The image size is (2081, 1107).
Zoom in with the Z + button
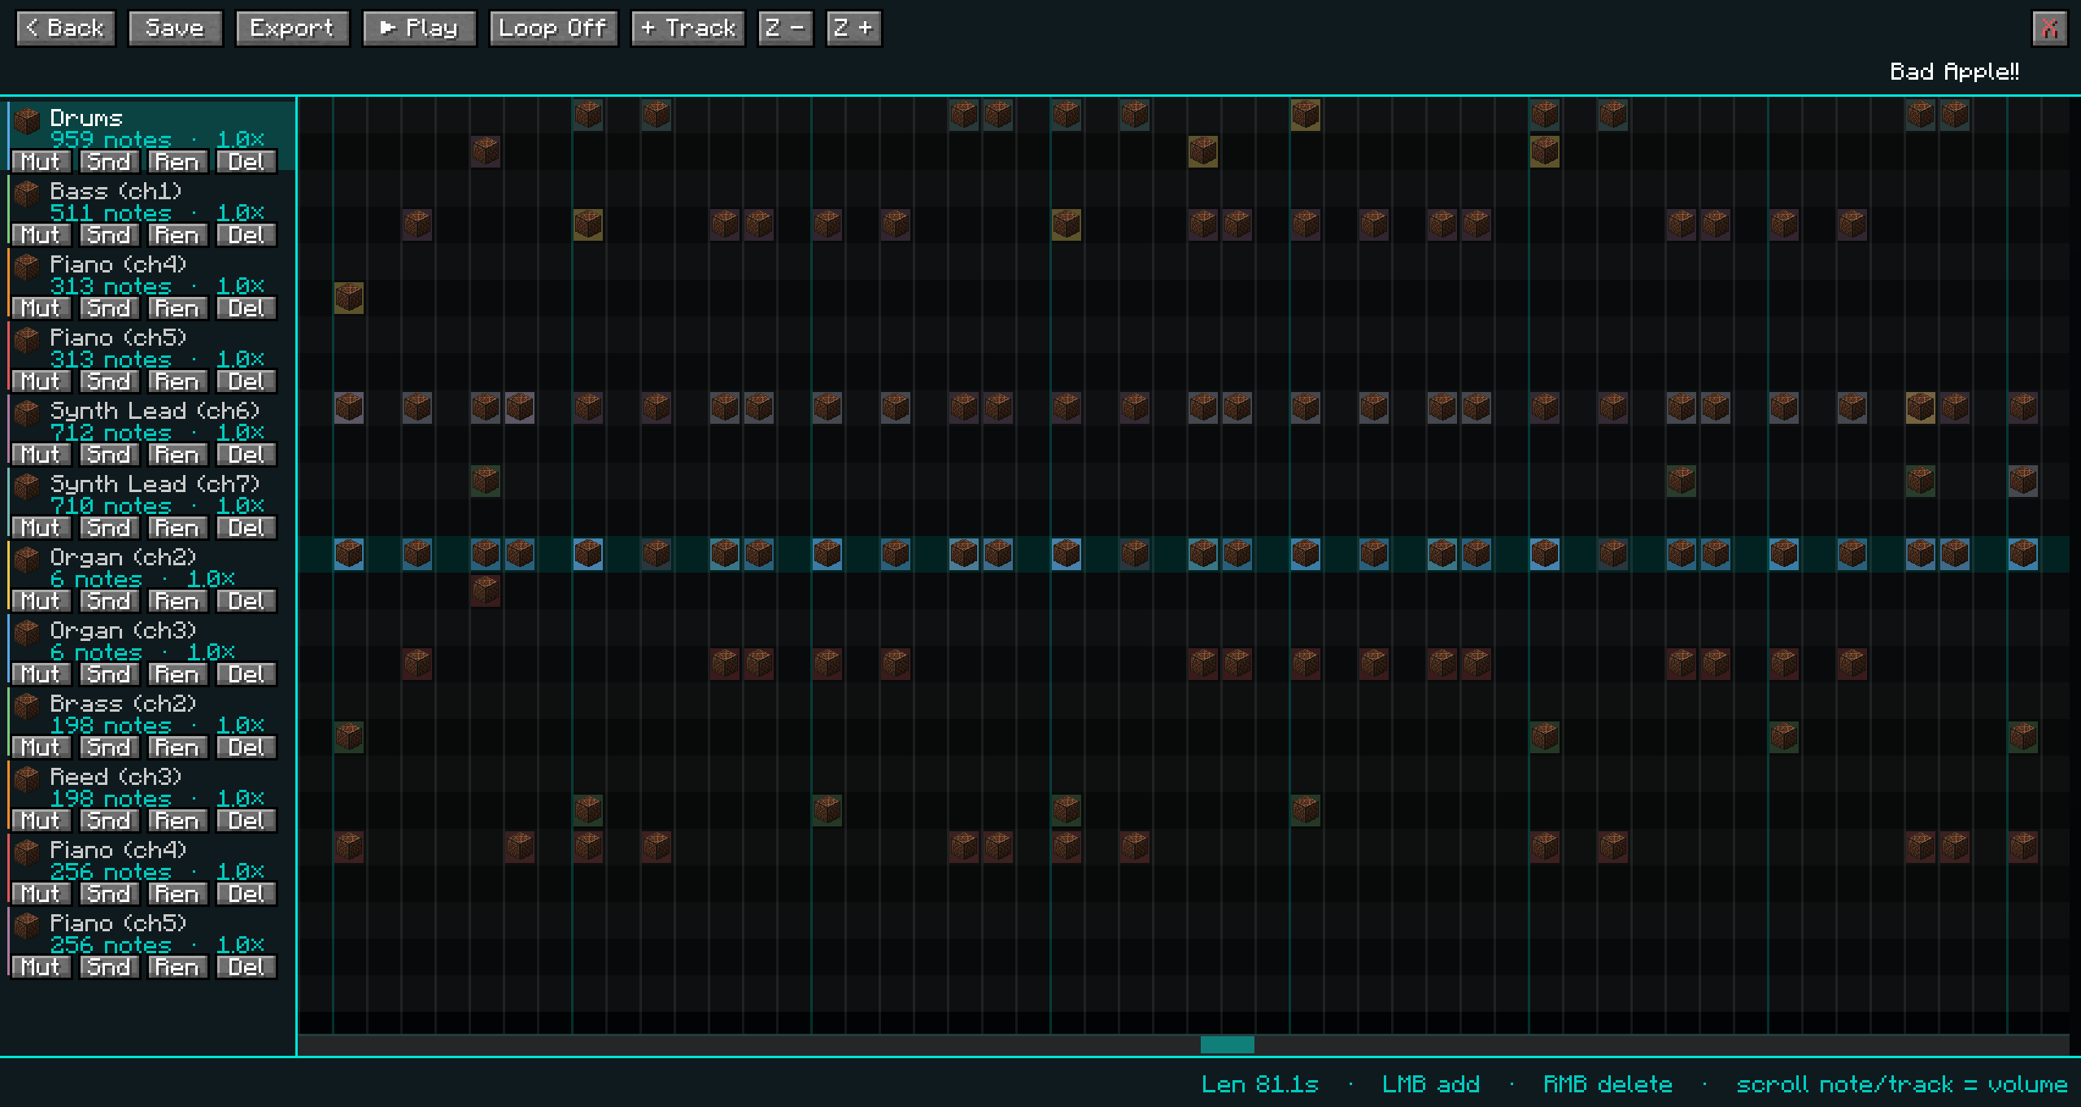853,28
